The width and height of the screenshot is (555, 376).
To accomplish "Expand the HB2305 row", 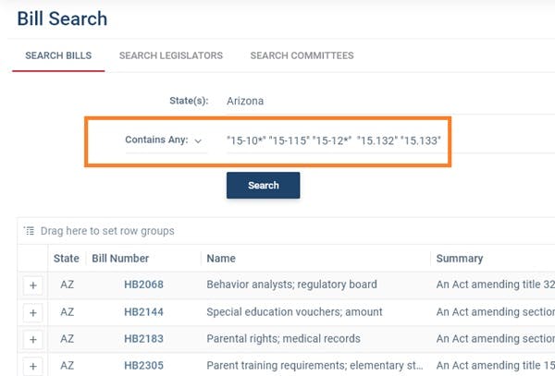I will tap(33, 366).
